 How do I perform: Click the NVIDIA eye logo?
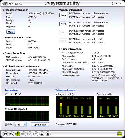tap(5, 4)
